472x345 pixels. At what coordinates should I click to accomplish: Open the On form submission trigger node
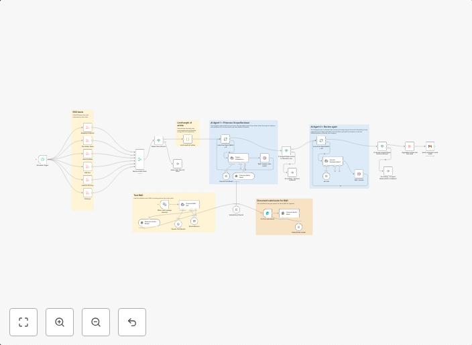(x=268, y=213)
